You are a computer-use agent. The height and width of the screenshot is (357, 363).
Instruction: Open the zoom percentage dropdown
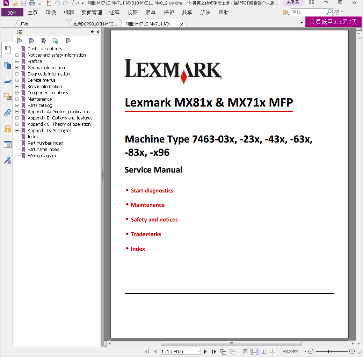point(305,351)
